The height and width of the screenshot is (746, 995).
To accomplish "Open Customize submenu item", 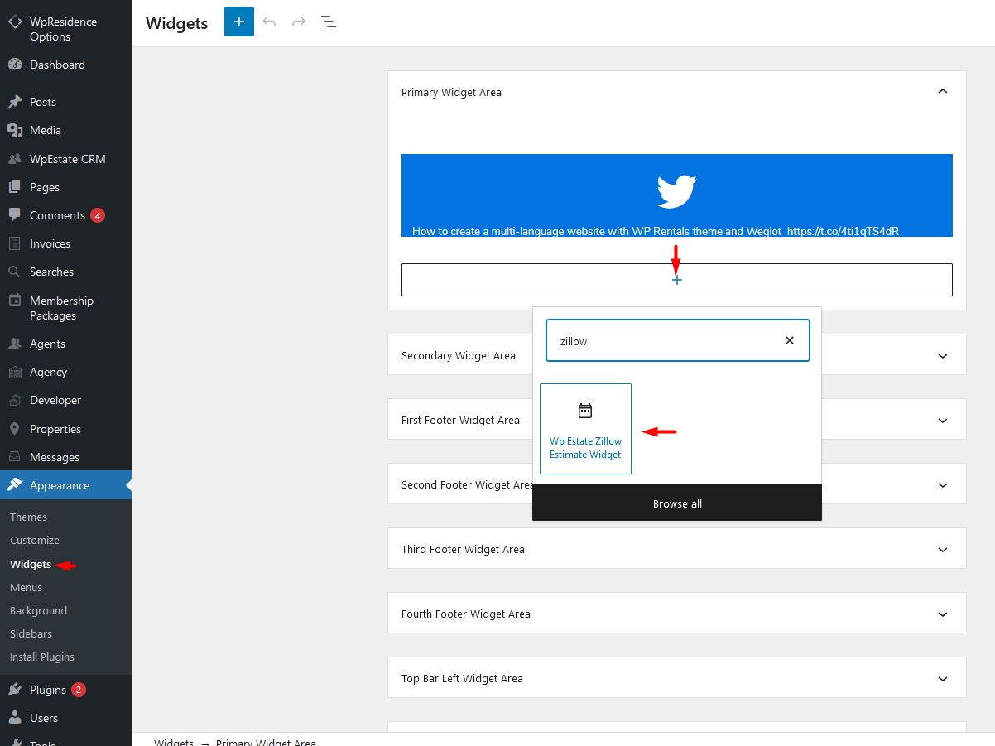I will [x=35, y=540].
